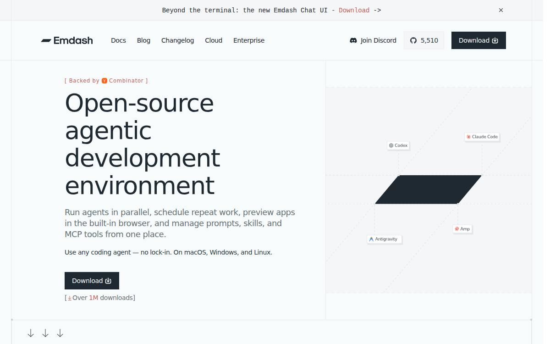
Task: Click the banner Download link
Action: point(354,10)
